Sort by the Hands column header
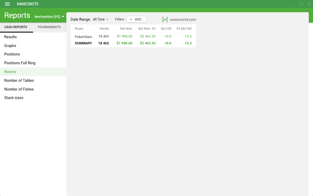Image resolution: width=313 pixels, height=196 pixels. coord(104,29)
